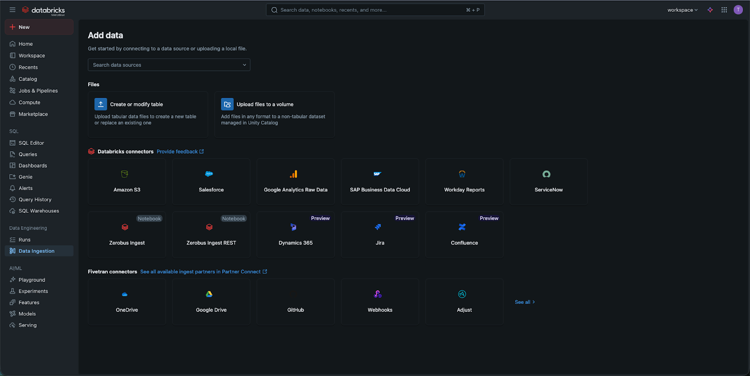Click the Create or modify table upload icon
The height and width of the screenshot is (376, 750).
(101, 104)
